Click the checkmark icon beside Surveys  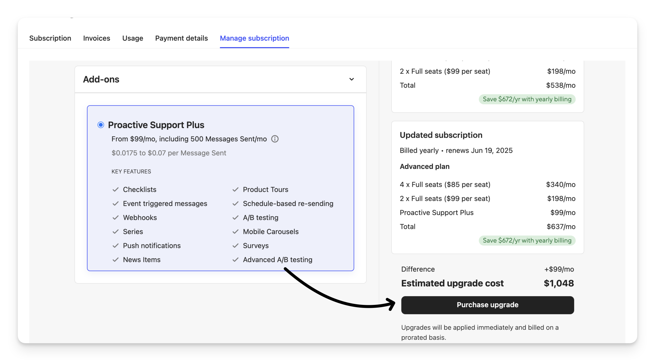click(x=236, y=246)
